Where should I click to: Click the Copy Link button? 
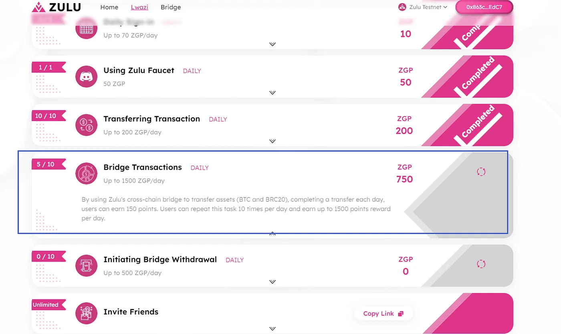(x=383, y=314)
